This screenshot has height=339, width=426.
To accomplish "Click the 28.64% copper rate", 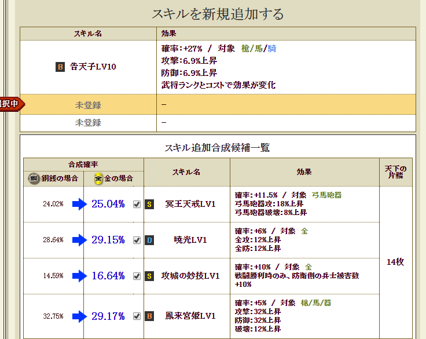I will (53, 240).
